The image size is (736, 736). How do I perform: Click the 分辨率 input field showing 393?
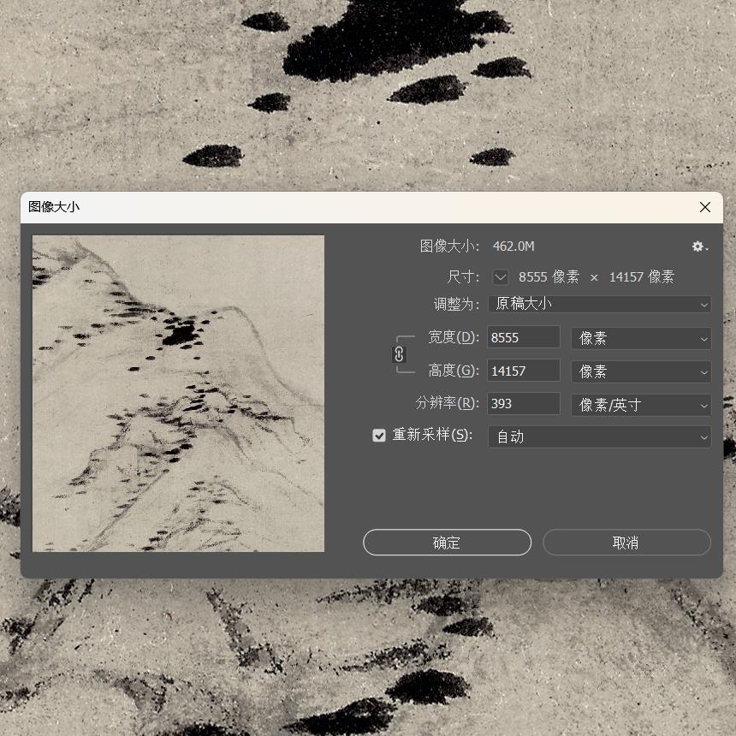[x=524, y=404]
